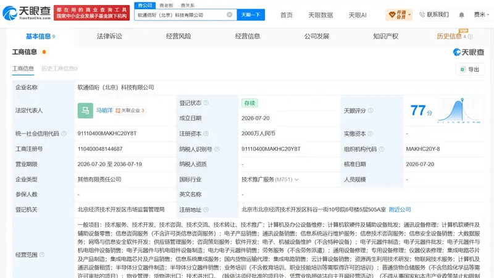
Task: Open the 法律诉讼 tab
Action: pos(109,36)
